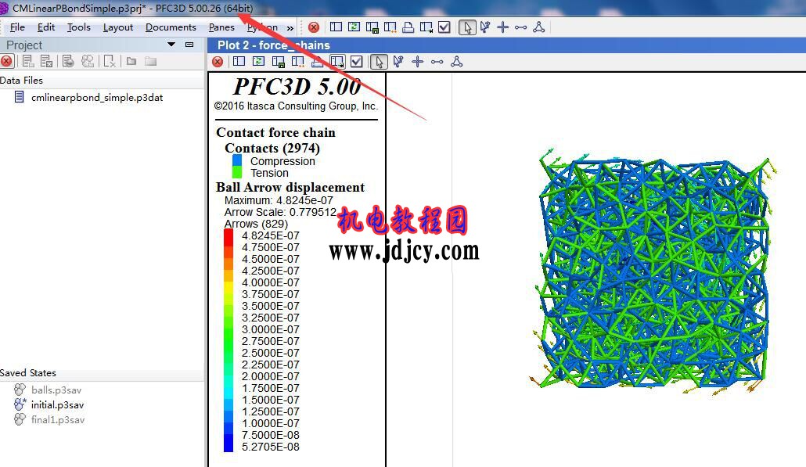Image resolution: width=806 pixels, height=467 pixels.
Task: Open the File menu
Action: click(17, 27)
